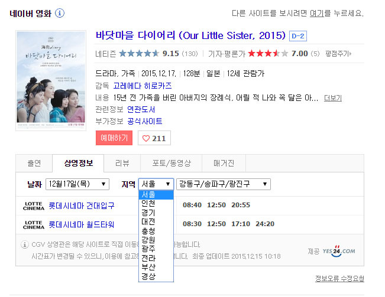Open the 공식사이트 official site link
Screen dimensions: 385x297
pos(145,121)
